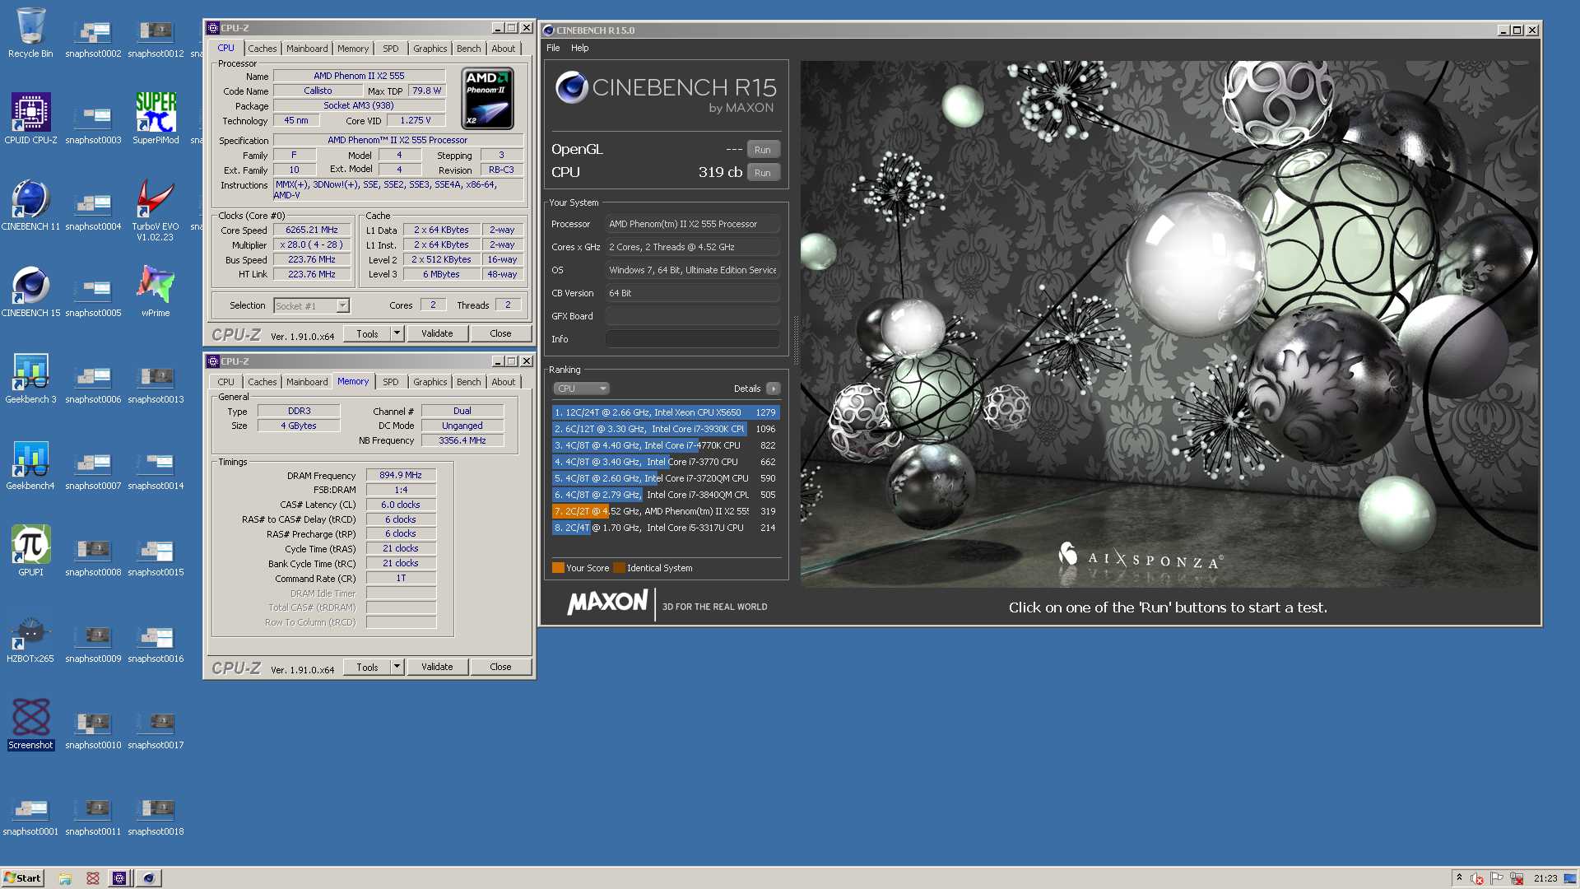Show hidden system tray icons
1580x889 pixels.
[1459, 877]
